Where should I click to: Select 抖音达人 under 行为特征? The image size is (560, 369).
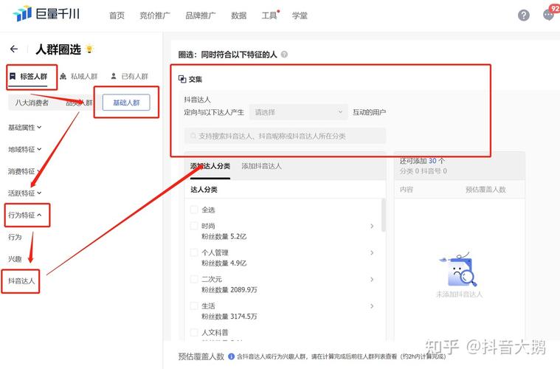(21, 281)
